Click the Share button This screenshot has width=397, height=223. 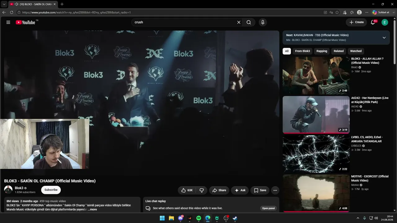pos(219,190)
